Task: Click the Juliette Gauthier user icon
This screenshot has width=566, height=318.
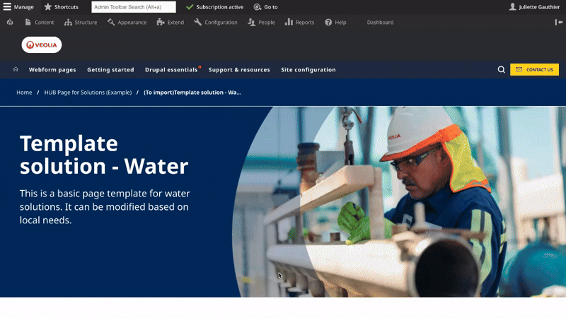Action: (513, 7)
